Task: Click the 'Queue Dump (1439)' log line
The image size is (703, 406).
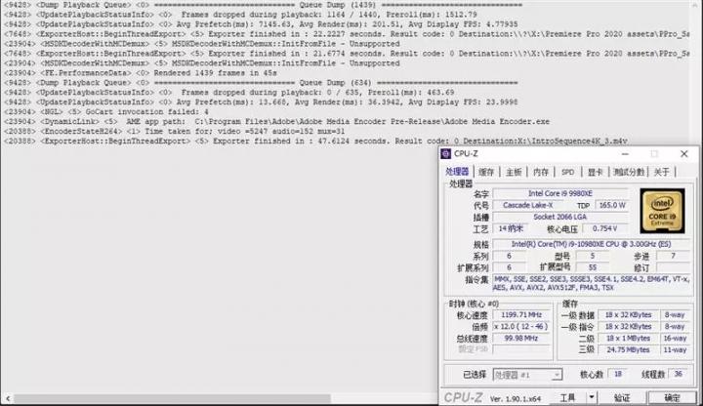Action: [263, 5]
